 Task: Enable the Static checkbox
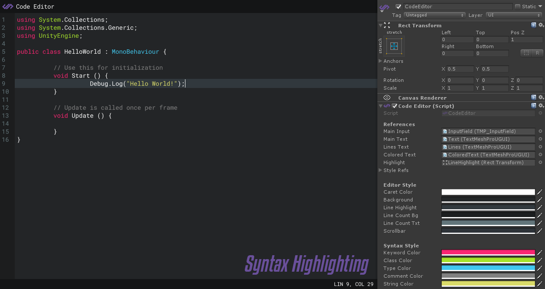pos(518,6)
